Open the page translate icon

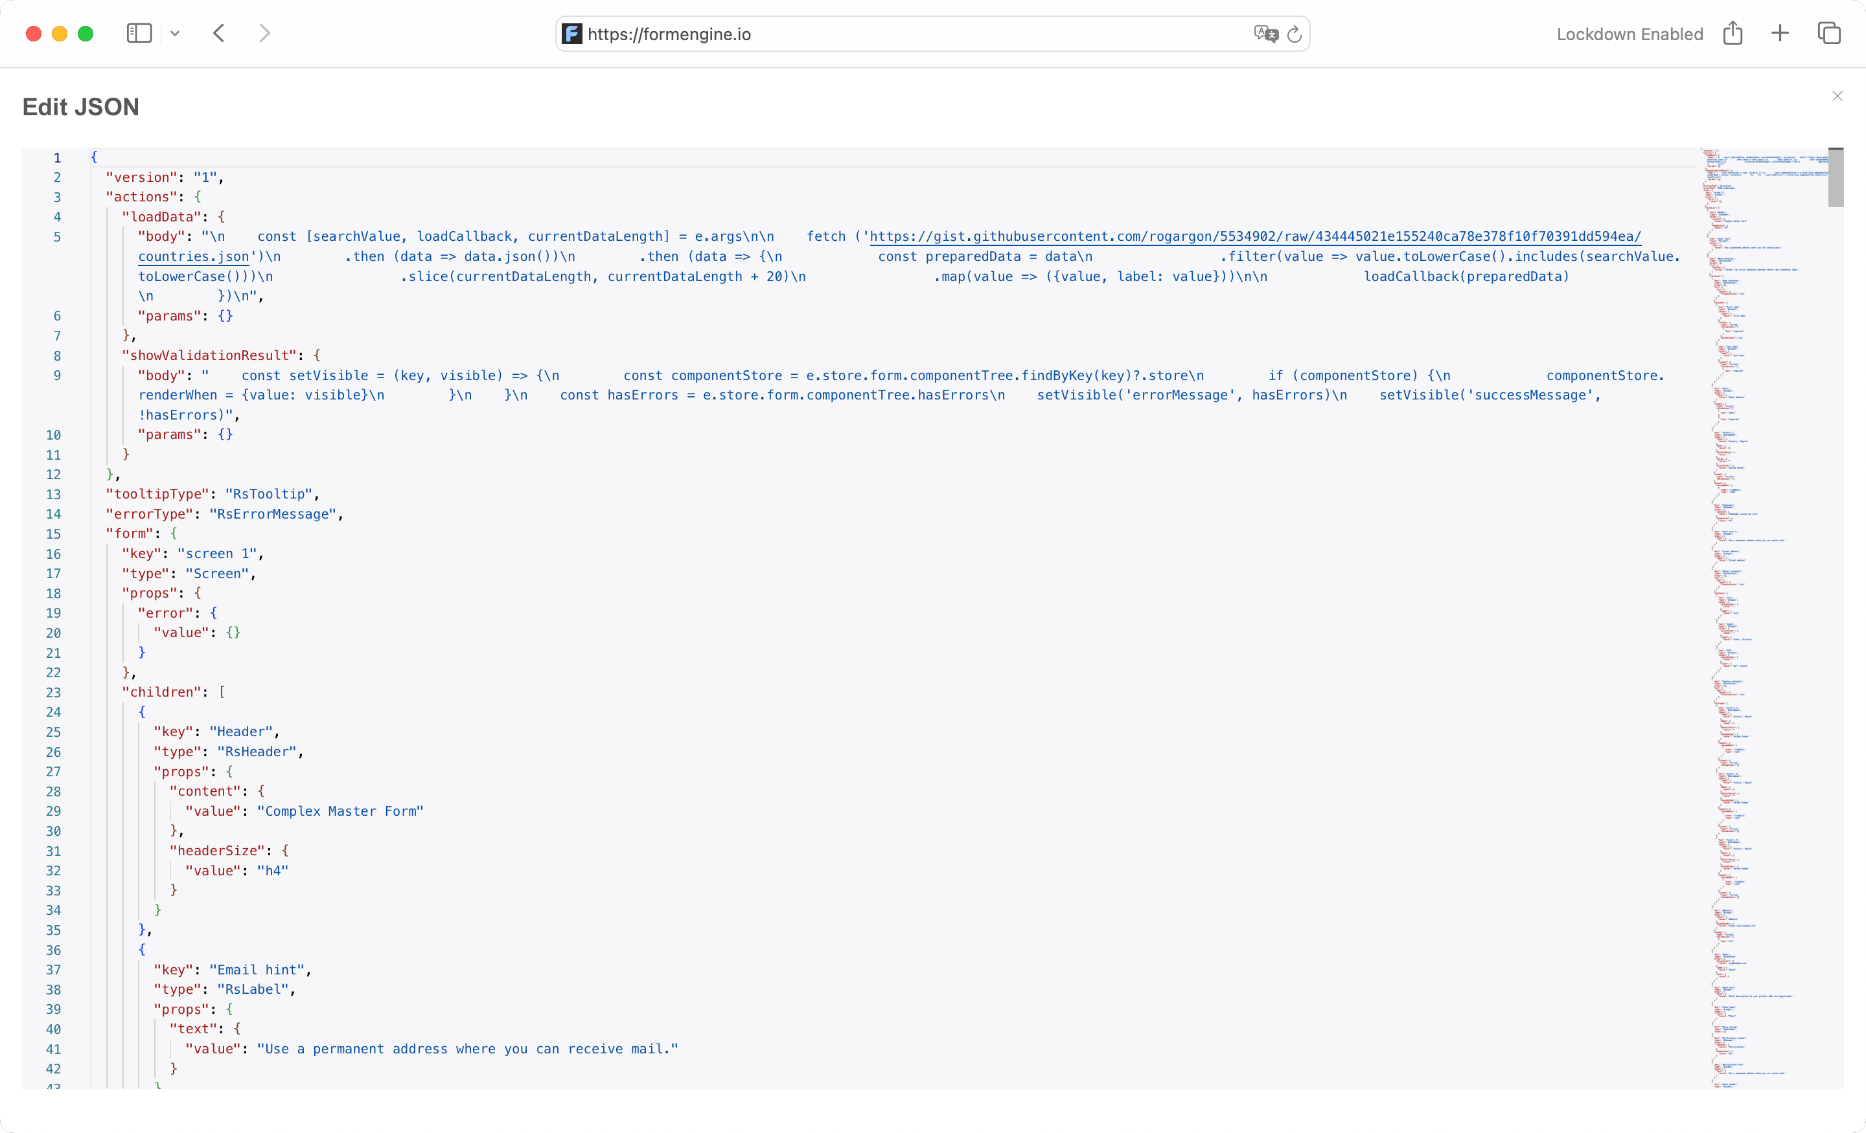[1265, 33]
